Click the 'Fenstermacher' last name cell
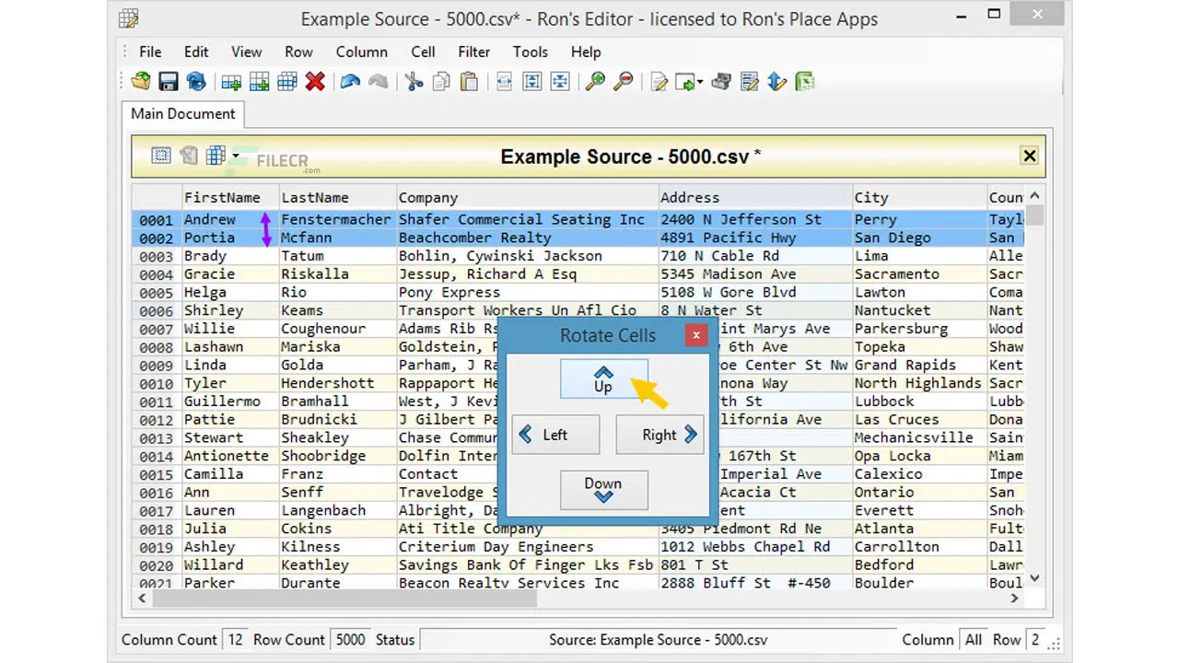Screen dimensions: 1179x663 [337, 219]
